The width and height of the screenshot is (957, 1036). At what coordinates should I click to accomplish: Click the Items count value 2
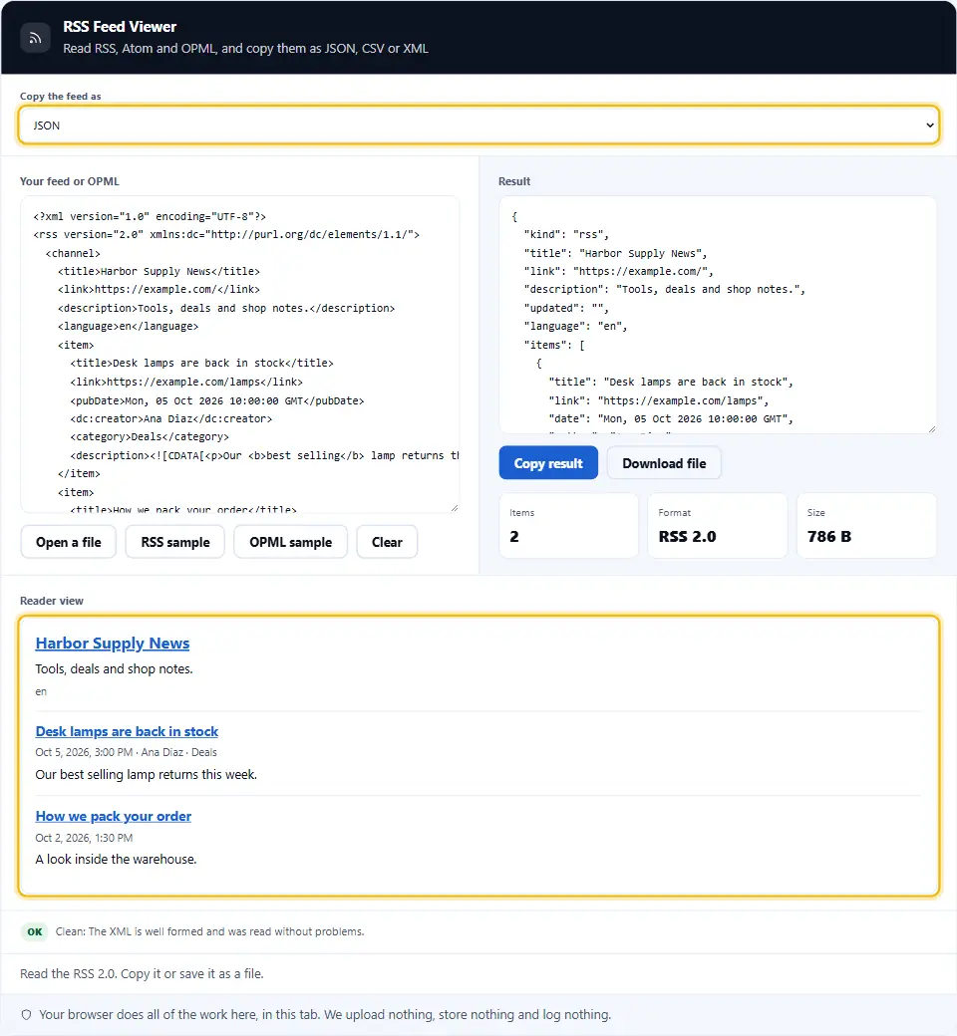(x=513, y=537)
